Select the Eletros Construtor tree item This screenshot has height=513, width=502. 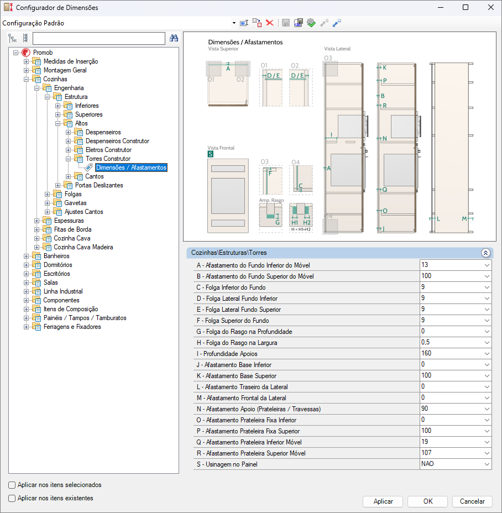109,150
